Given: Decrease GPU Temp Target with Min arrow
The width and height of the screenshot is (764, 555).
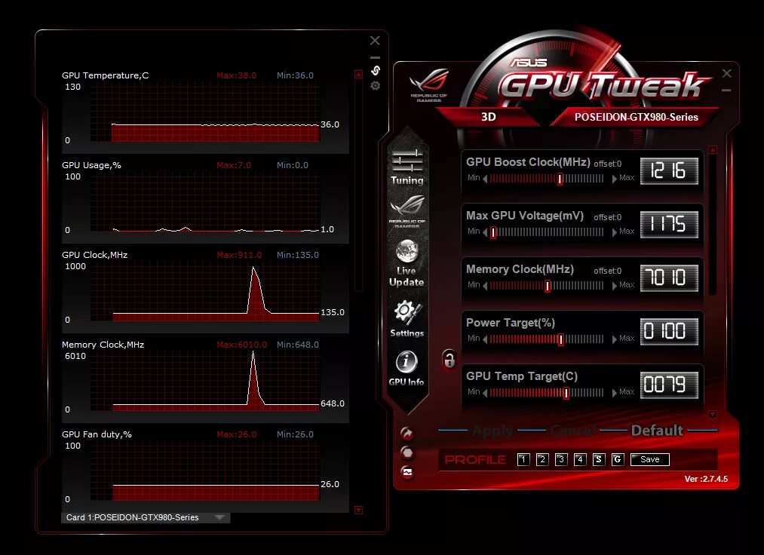Looking at the screenshot, I should click(x=485, y=393).
